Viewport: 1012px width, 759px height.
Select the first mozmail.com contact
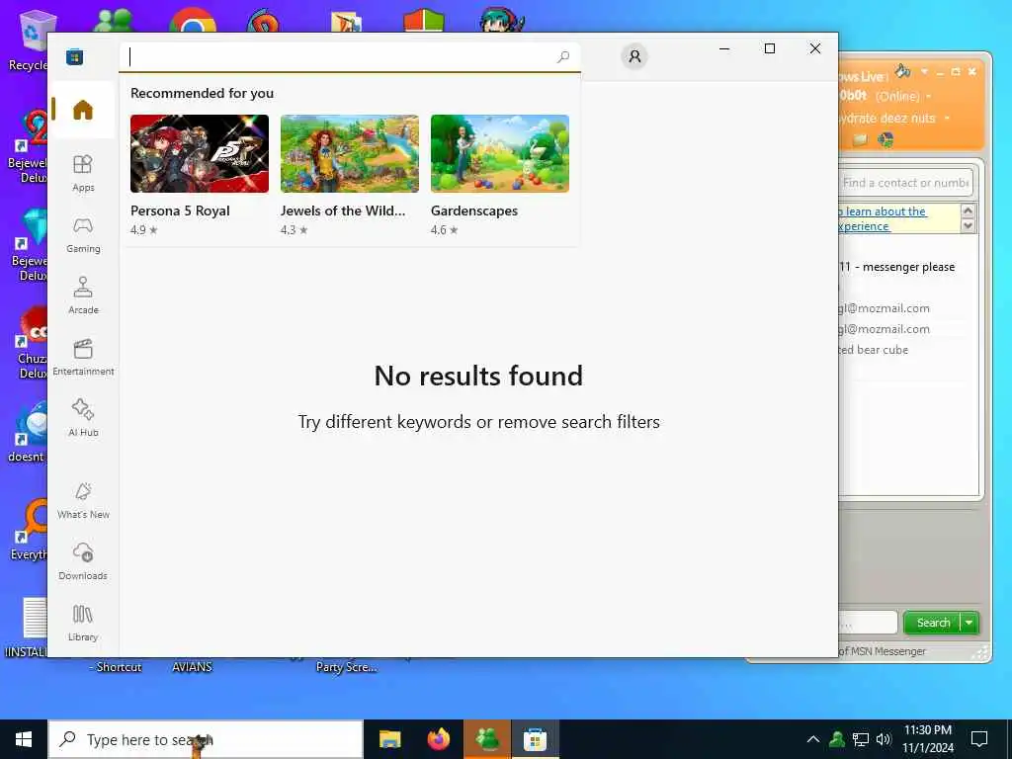(885, 308)
